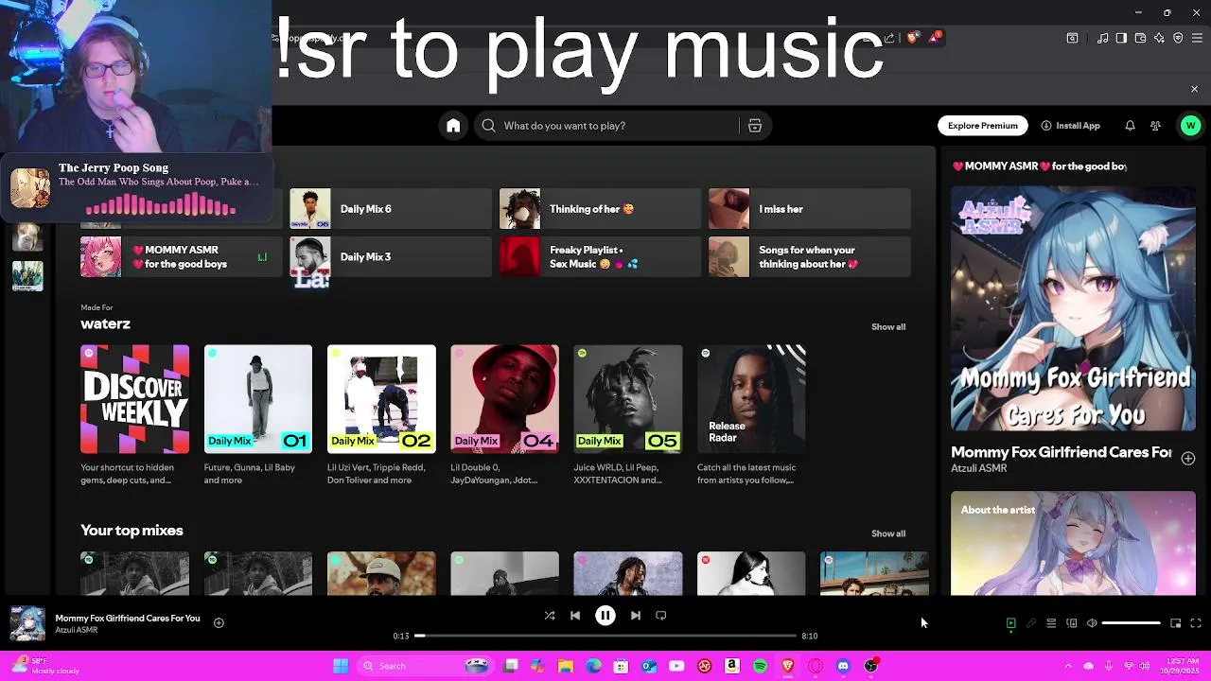Viewport: 1211px width, 681px height.
Task: Open Friend Activity people icon
Action: [x=1155, y=126]
